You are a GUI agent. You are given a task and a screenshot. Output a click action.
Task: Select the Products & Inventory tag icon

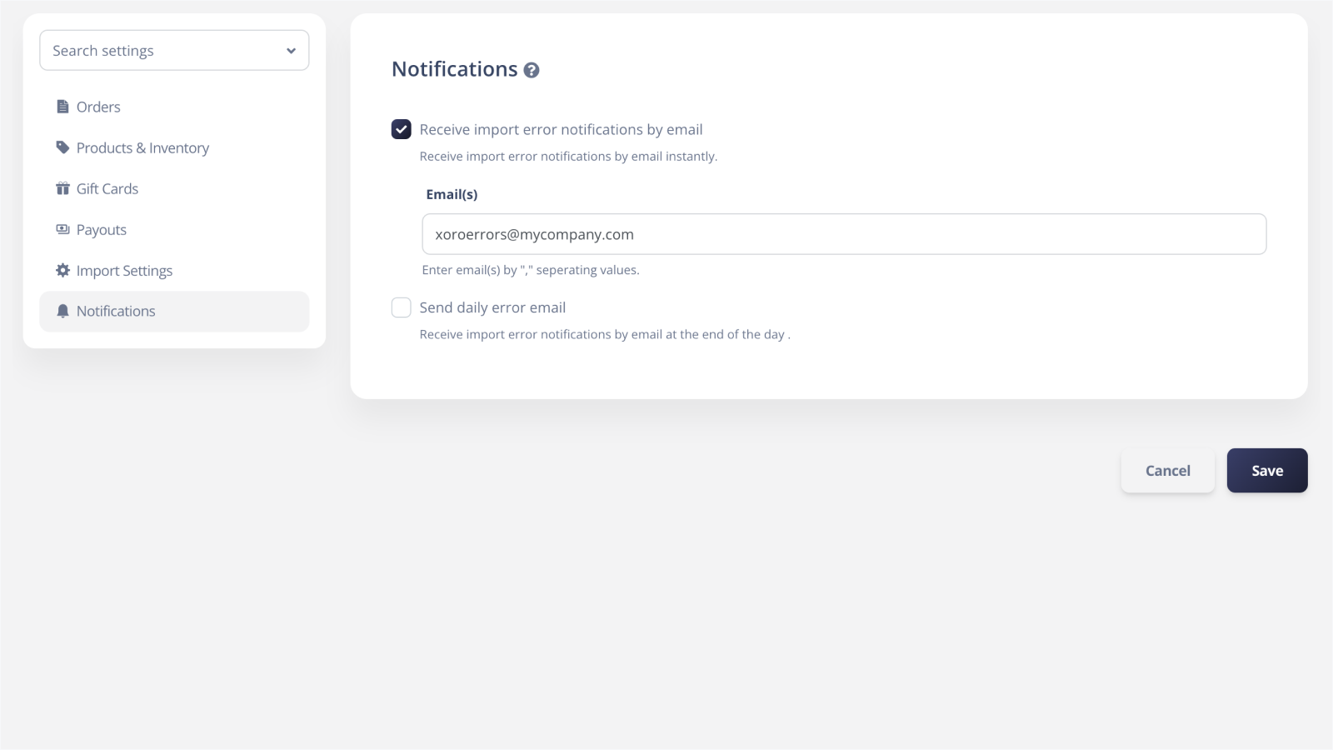pos(62,147)
